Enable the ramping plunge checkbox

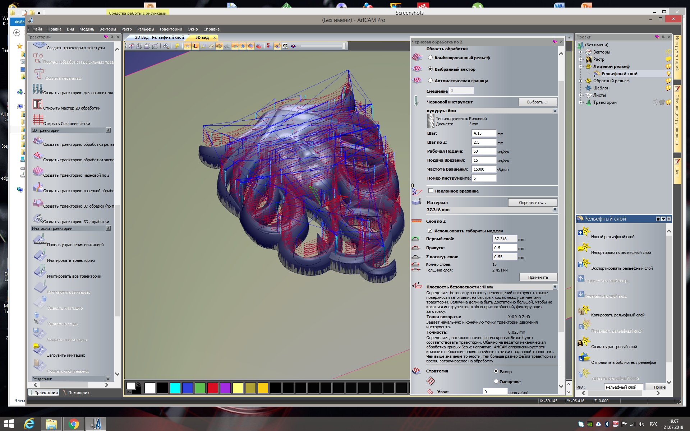(431, 191)
